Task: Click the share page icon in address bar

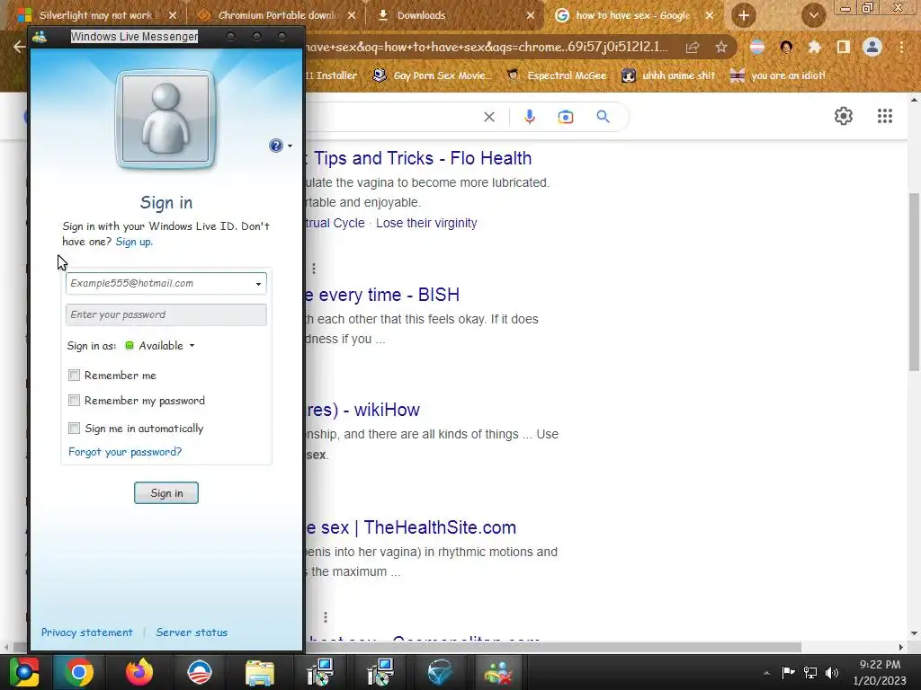Action: click(x=693, y=47)
